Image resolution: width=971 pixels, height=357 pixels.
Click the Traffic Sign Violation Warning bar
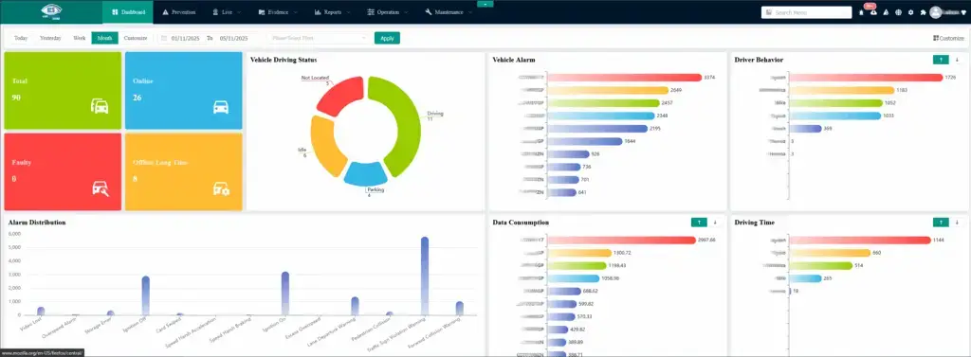425,276
